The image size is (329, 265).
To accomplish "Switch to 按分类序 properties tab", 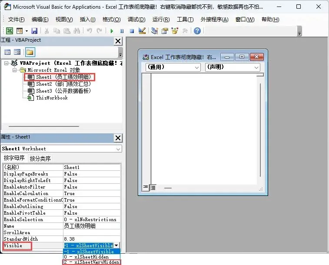I will (40, 159).
